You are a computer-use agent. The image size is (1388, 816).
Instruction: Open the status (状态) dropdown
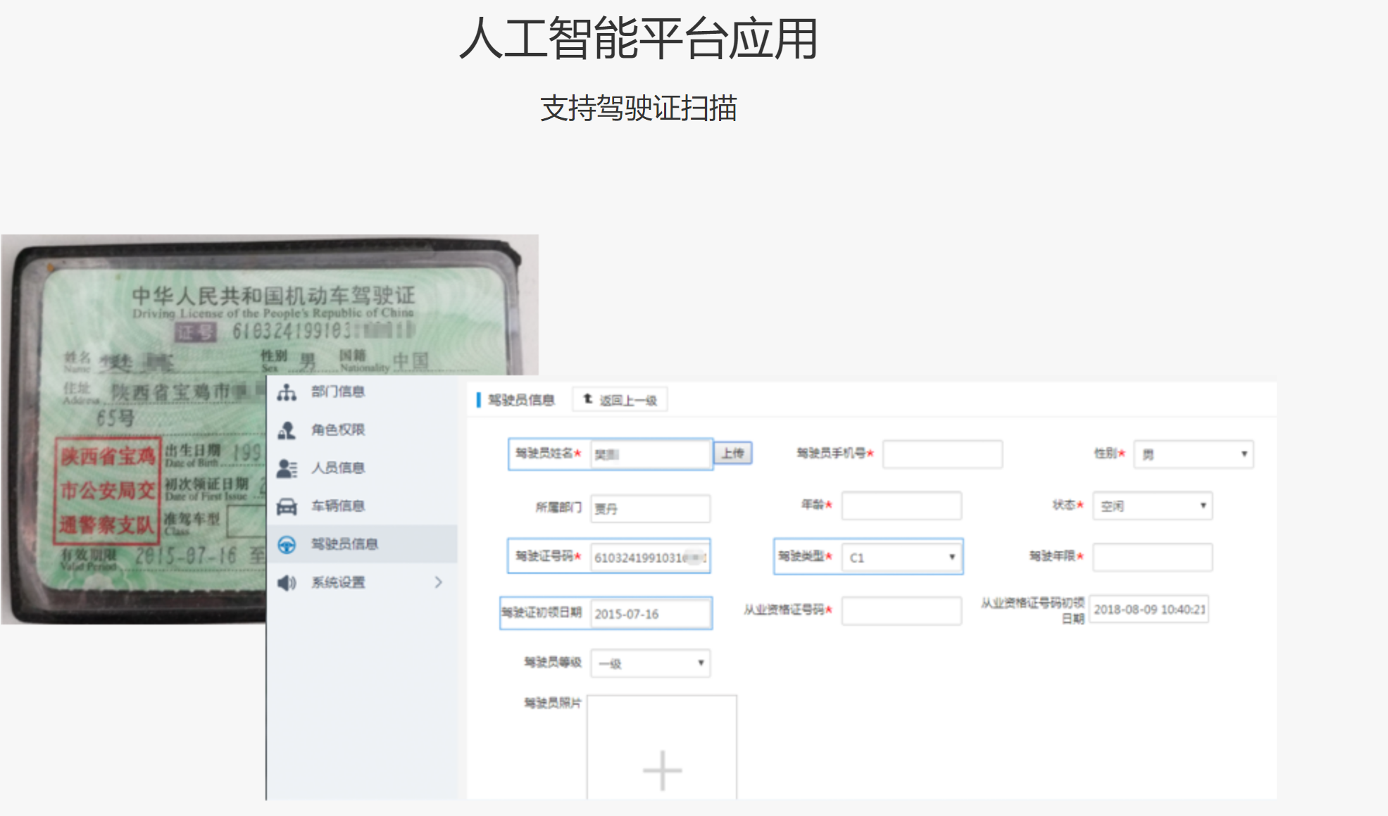point(1152,506)
